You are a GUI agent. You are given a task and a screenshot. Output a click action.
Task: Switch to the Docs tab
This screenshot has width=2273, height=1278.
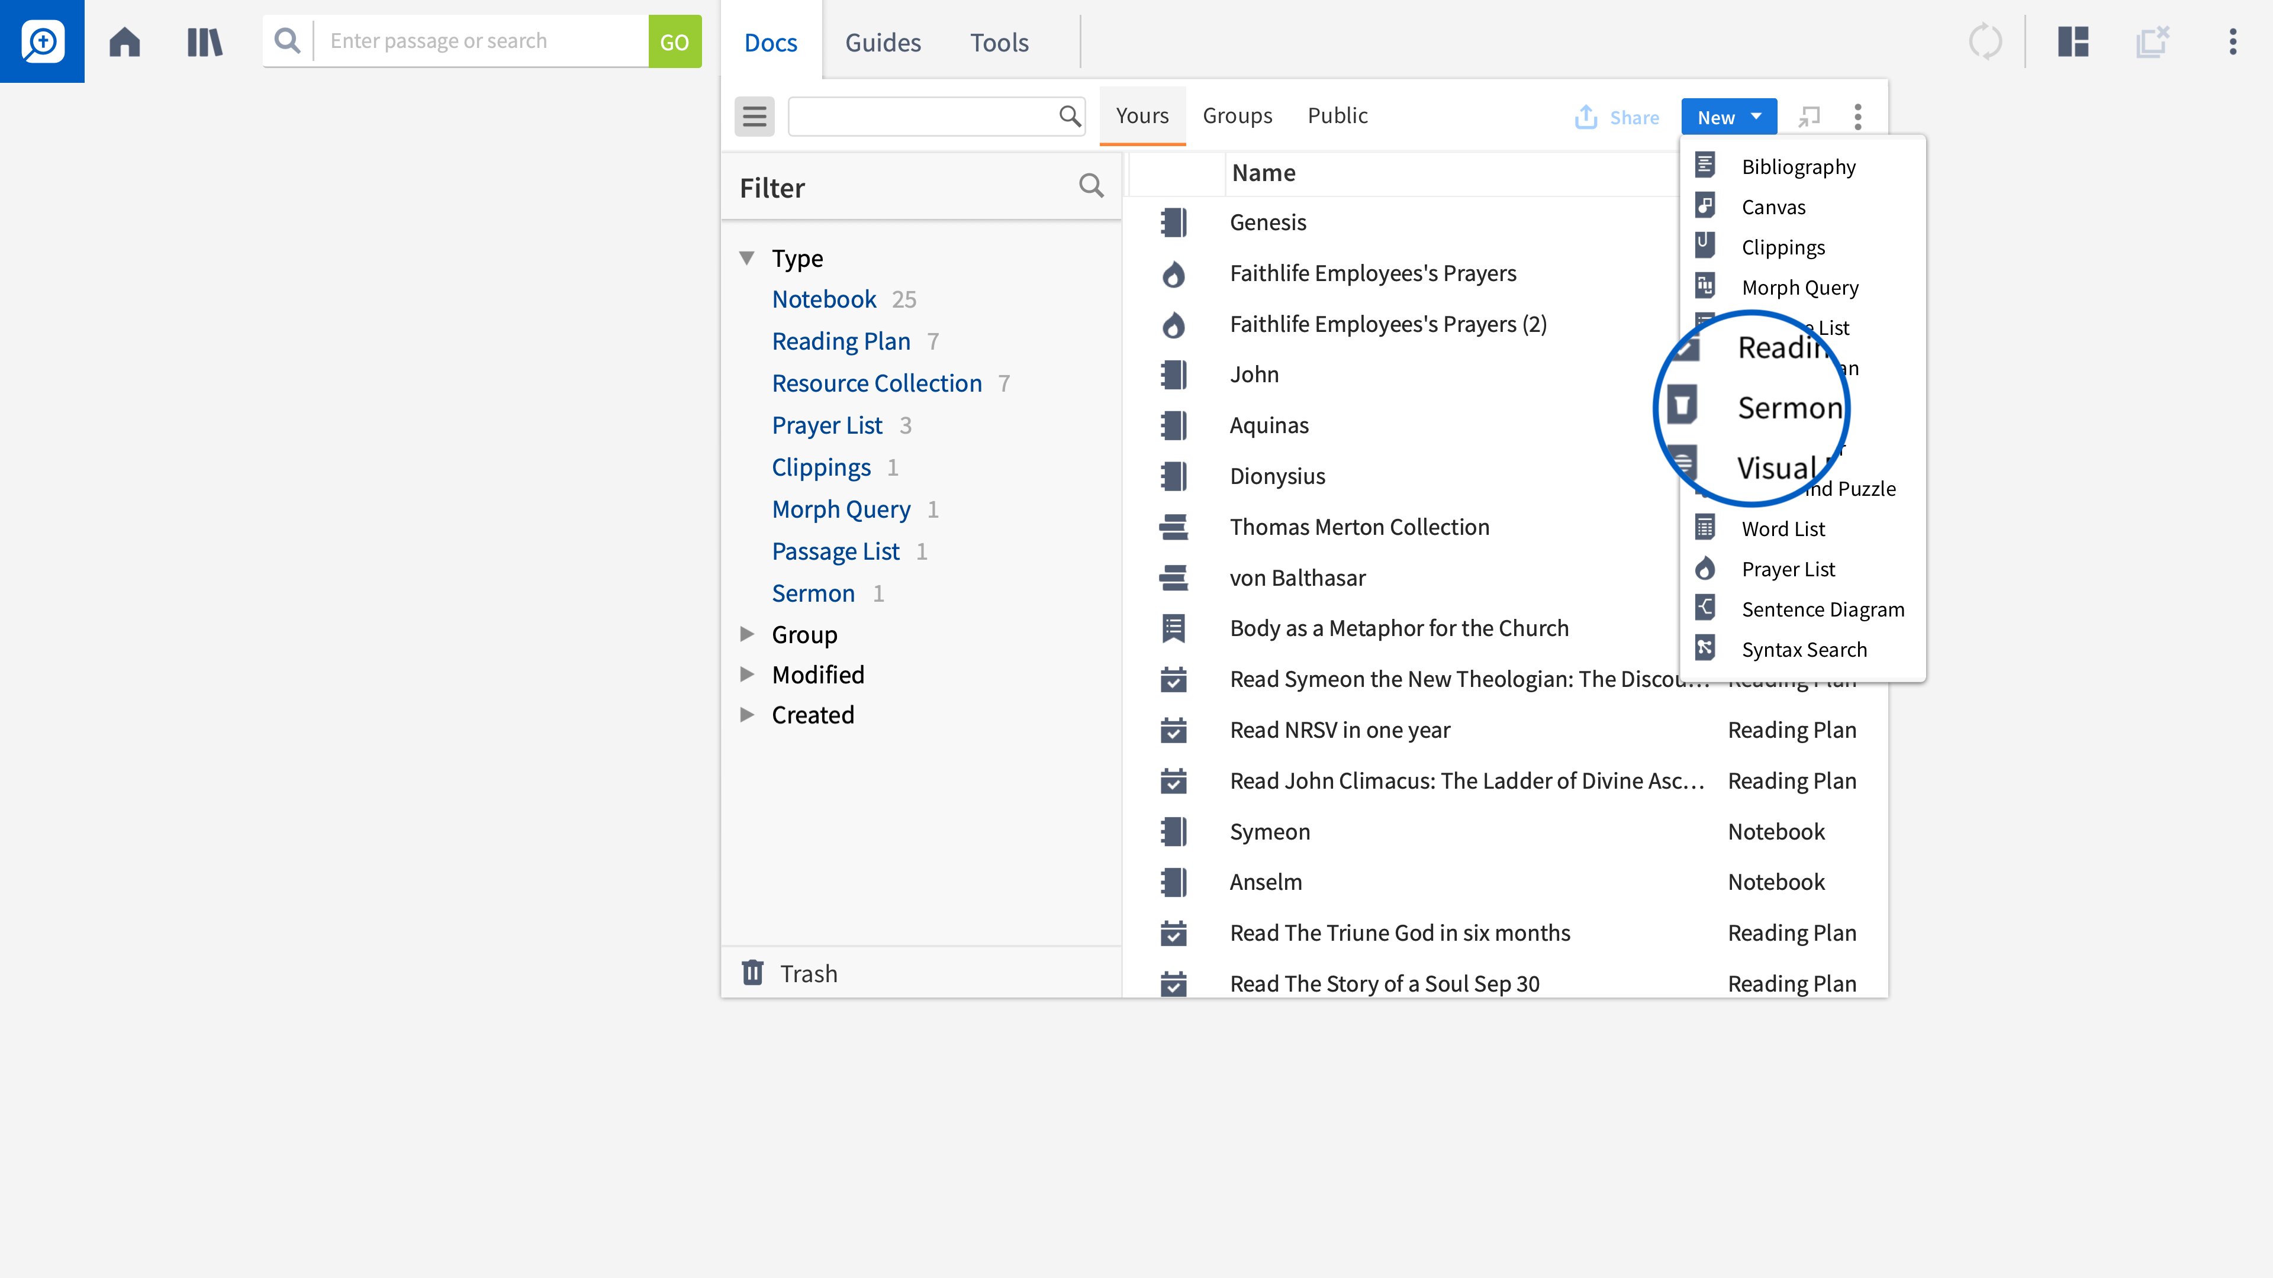(770, 43)
